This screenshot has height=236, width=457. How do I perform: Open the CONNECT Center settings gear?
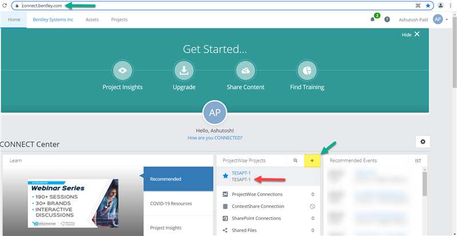coord(423,142)
